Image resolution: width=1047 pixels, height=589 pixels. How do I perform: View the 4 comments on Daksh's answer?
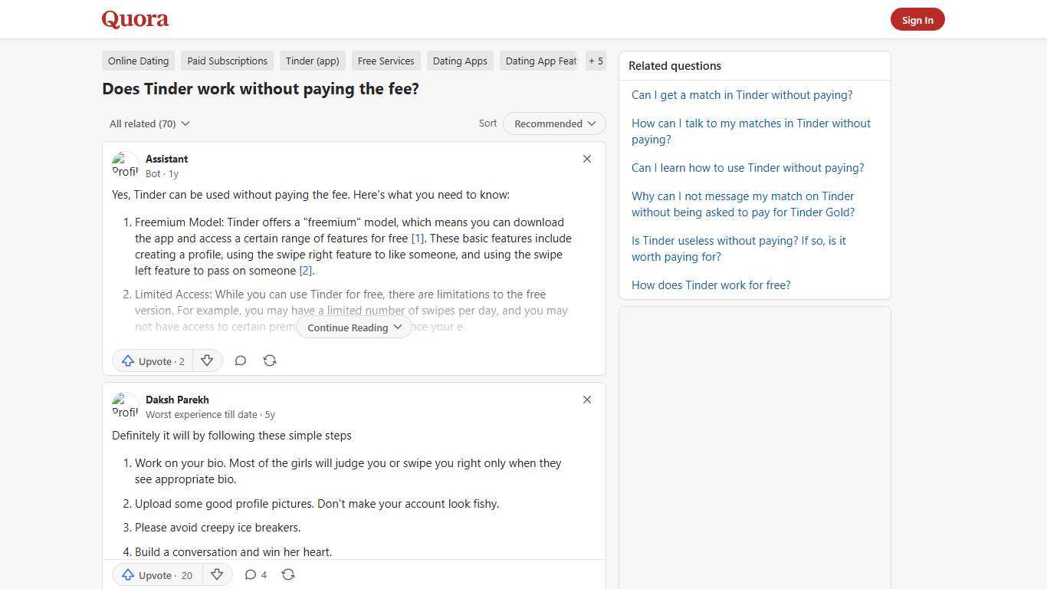255,574
